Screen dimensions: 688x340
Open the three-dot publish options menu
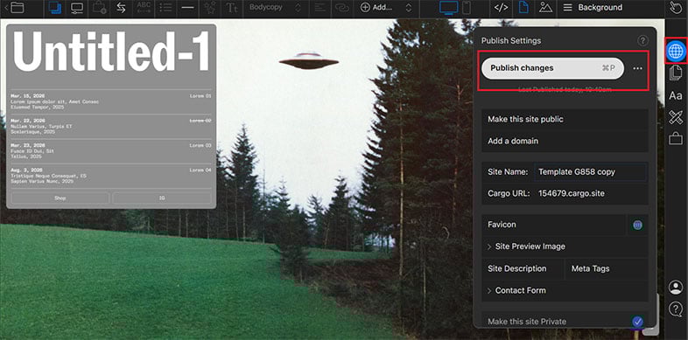[637, 68]
